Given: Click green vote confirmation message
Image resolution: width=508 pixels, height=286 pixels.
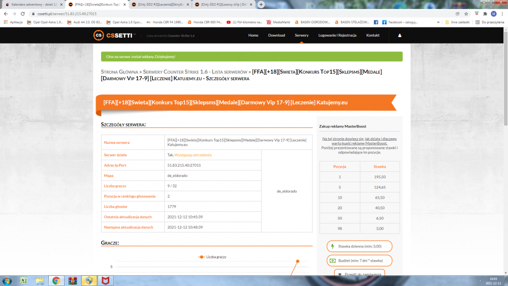Looking at the screenshot, I should 252,56.
